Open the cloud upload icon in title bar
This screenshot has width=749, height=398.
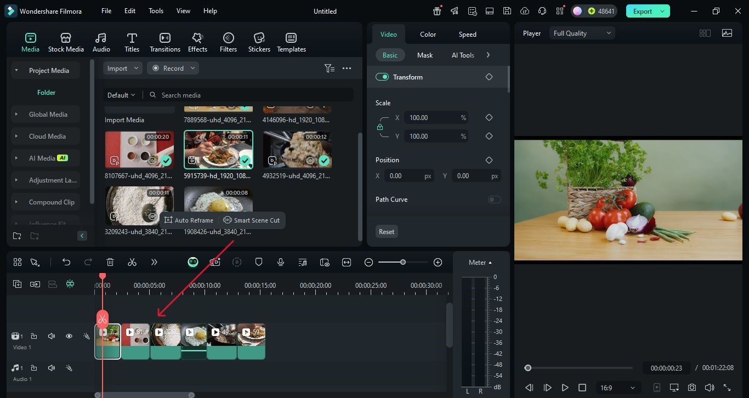click(x=525, y=11)
